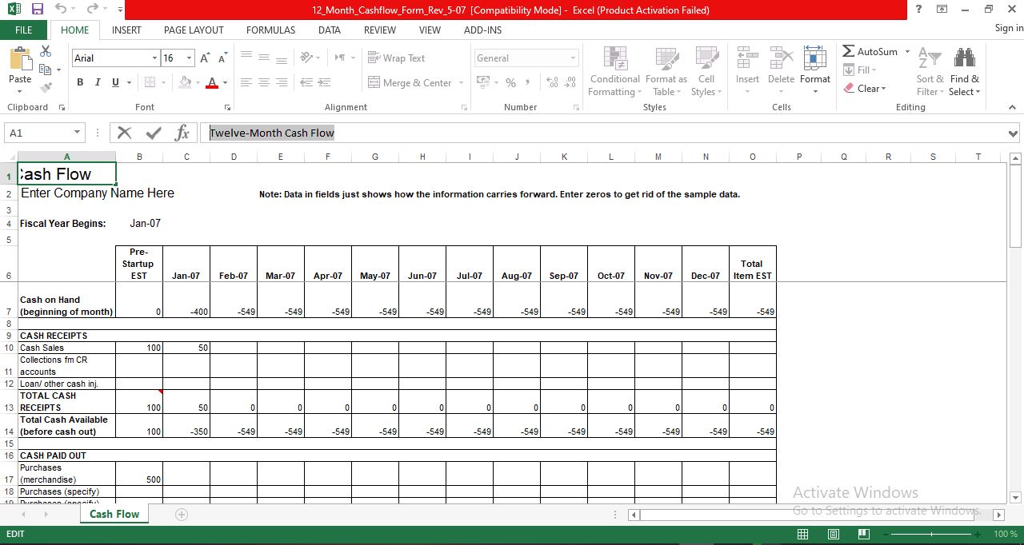Cancel the cell edit with the X

click(x=125, y=132)
